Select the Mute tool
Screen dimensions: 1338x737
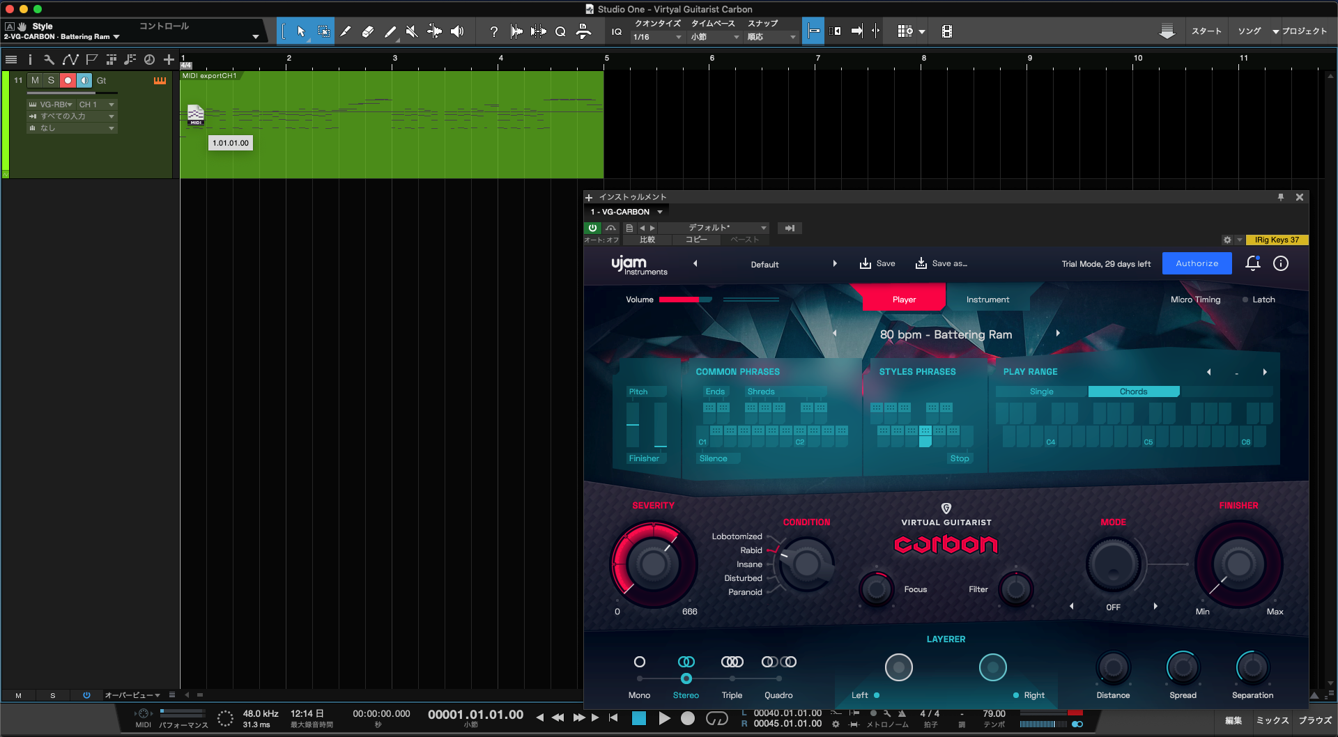pos(412,31)
